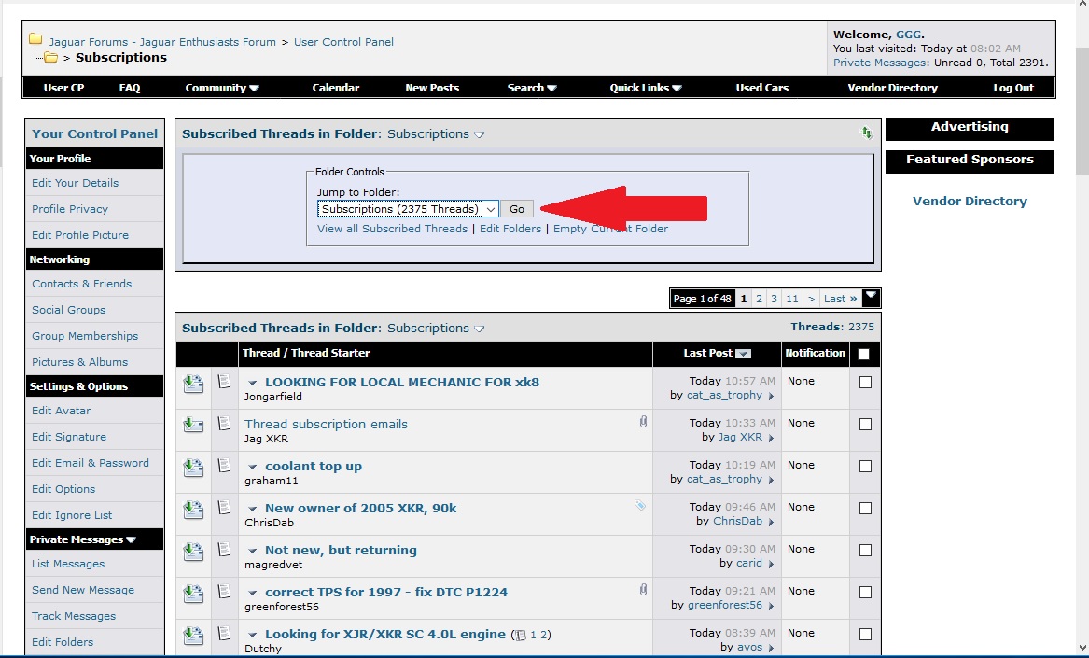Tick checkbox for 'LOOKING FOR LOCAL MECHANIC' thread
1089x658 pixels.
(865, 383)
